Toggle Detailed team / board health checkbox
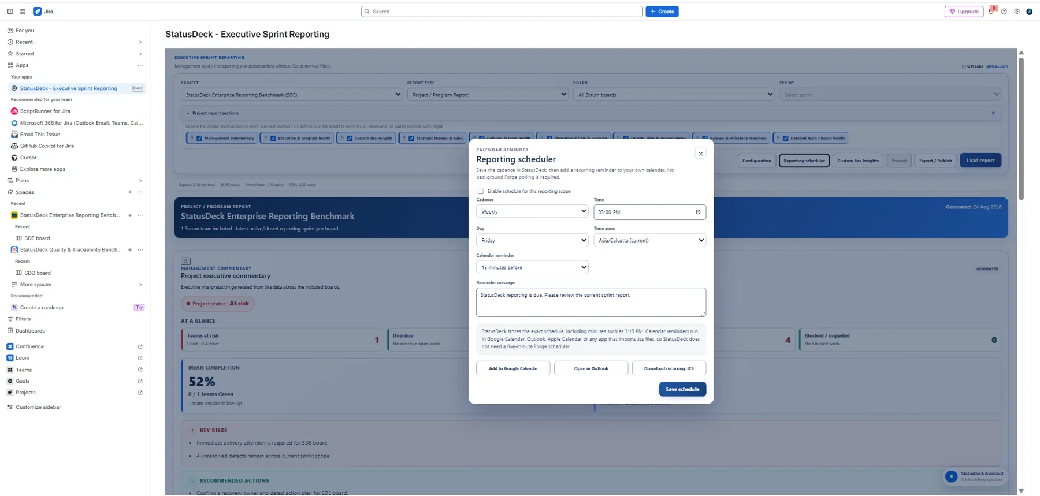This screenshot has width=1040, height=496. (786, 138)
